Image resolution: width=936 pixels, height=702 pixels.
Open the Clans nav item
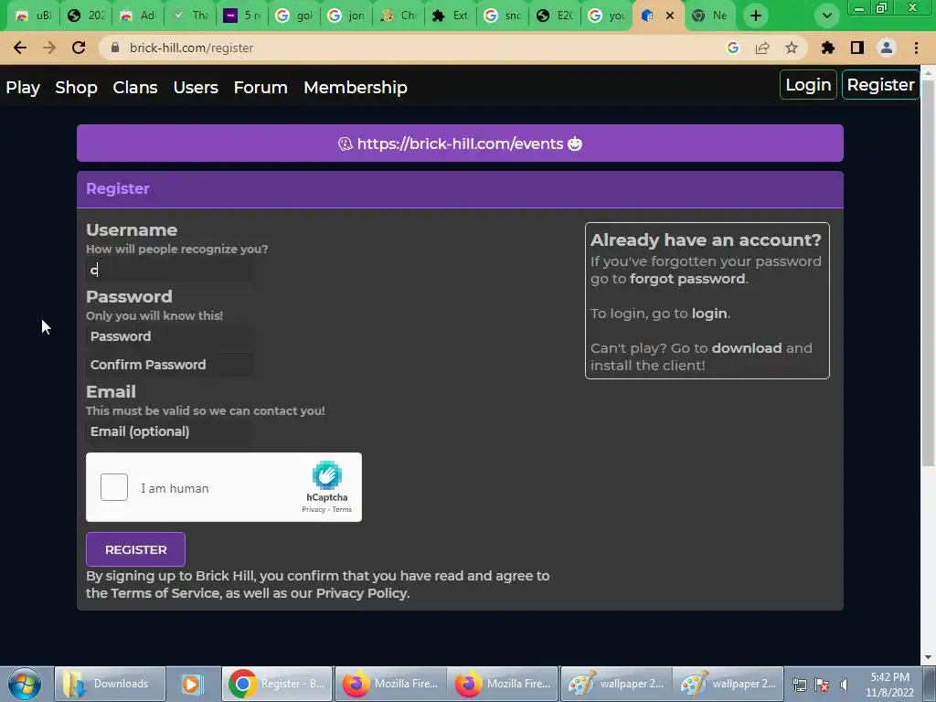(135, 87)
